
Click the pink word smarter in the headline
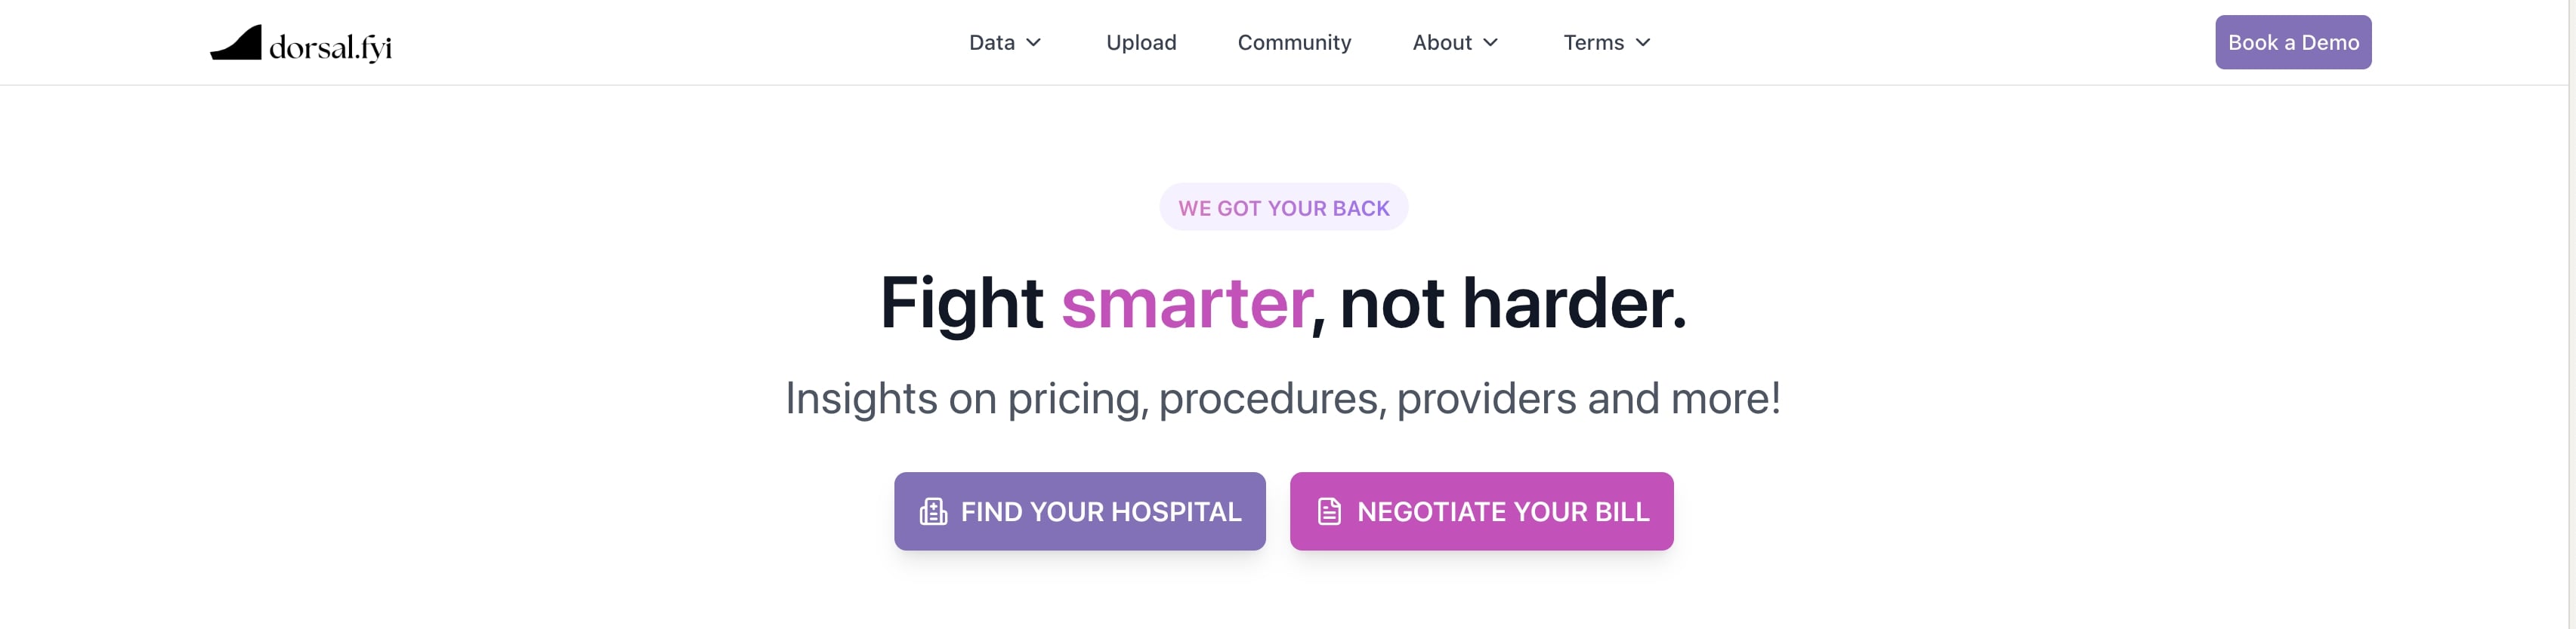[1186, 302]
